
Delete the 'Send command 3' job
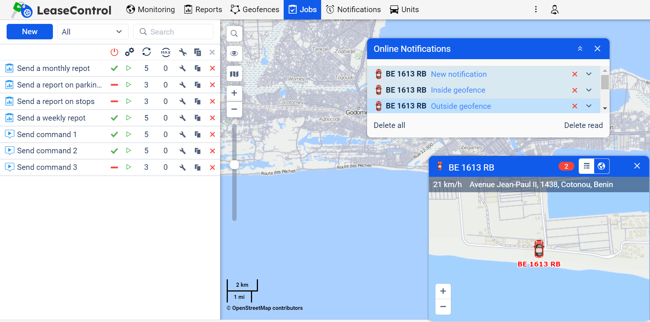coord(212,168)
